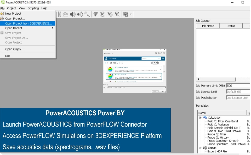
Task: Collapse the Export tree node
Action: tap(200, 148)
